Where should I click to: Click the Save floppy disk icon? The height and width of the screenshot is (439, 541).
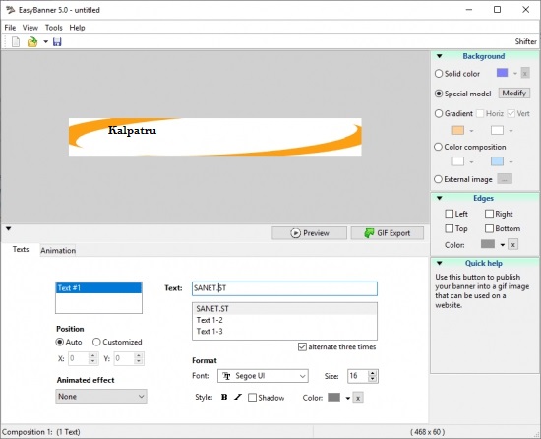[x=57, y=42]
